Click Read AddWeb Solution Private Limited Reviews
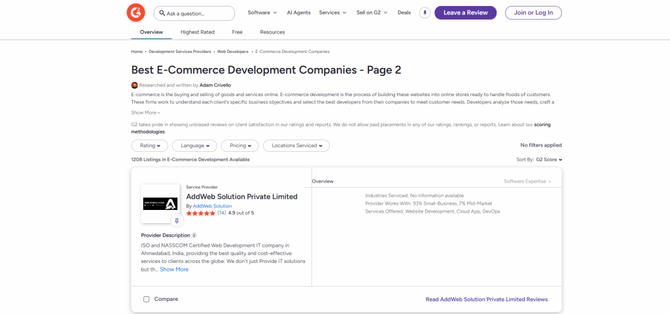 pos(487,300)
